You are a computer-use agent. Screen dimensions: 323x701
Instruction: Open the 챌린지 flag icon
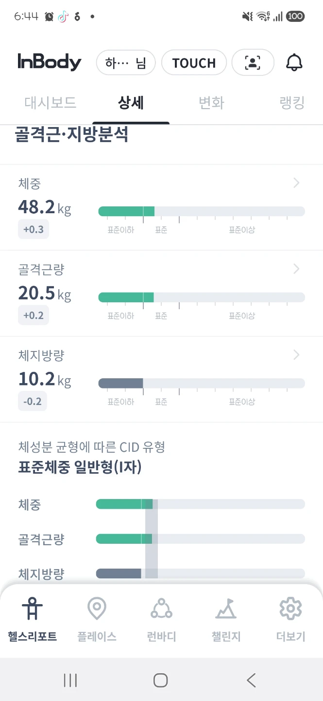click(x=226, y=608)
